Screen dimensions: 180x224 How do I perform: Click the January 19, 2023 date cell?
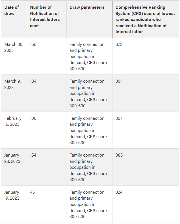click(x=12, y=195)
